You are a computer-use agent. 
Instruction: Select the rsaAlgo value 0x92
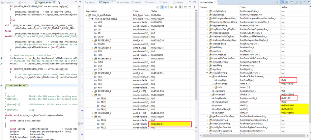284,80
